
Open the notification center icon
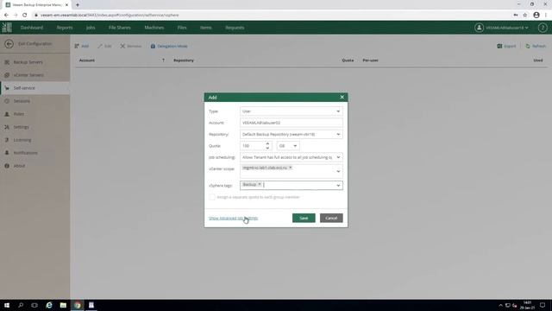[x=543, y=305]
